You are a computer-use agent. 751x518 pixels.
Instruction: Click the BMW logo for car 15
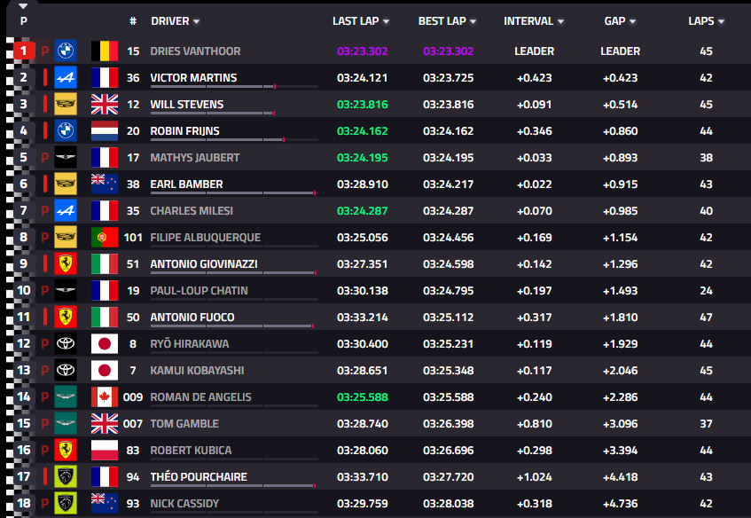(x=66, y=51)
